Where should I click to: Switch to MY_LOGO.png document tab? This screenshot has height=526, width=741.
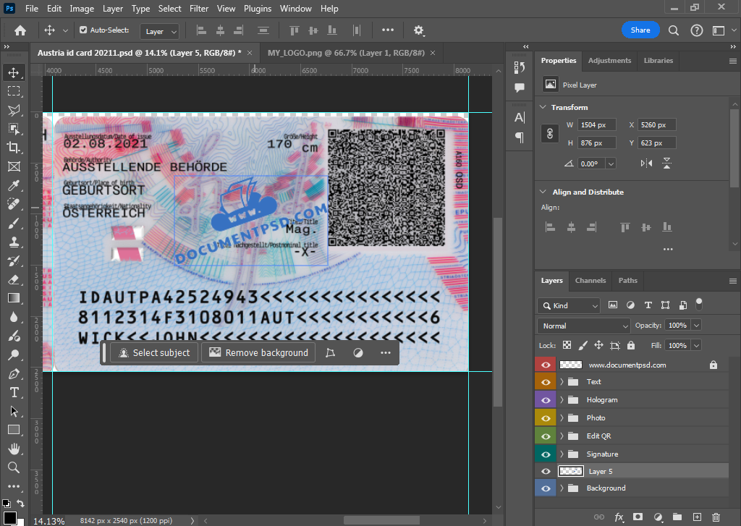coord(346,53)
